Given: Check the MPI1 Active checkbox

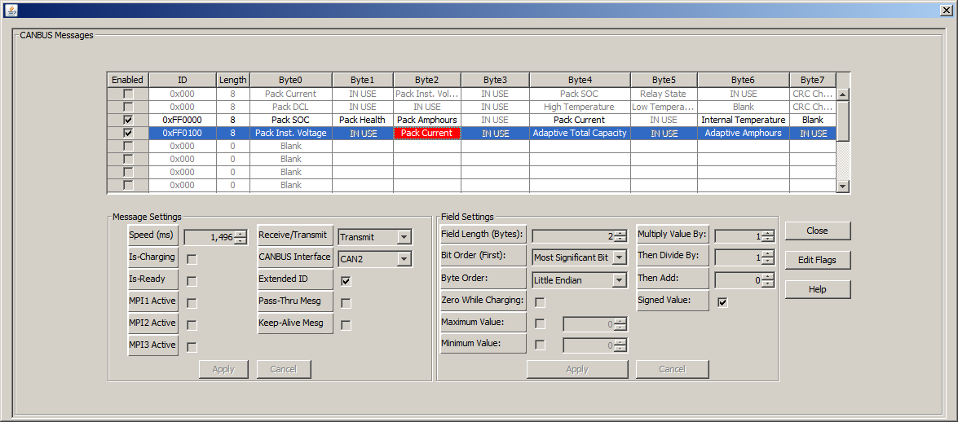Looking at the screenshot, I should (192, 304).
